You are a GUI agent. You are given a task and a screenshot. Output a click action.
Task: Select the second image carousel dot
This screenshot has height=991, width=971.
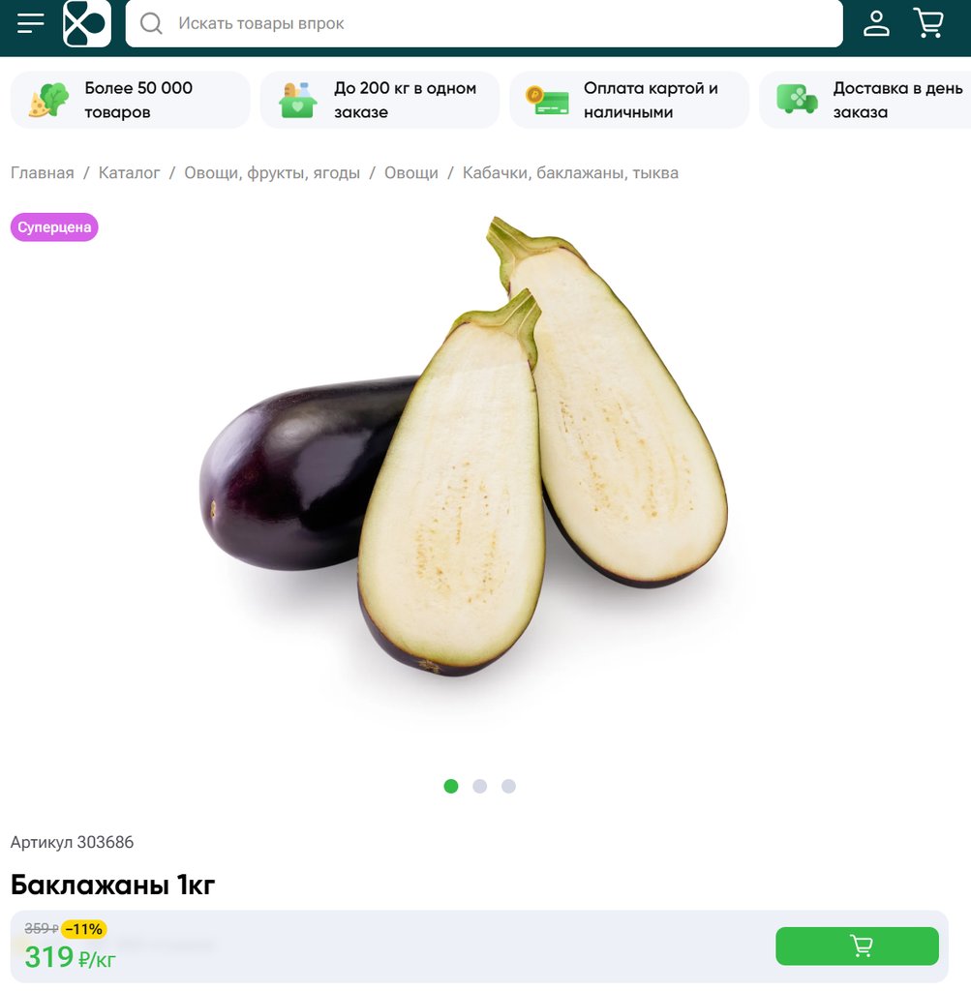click(480, 786)
